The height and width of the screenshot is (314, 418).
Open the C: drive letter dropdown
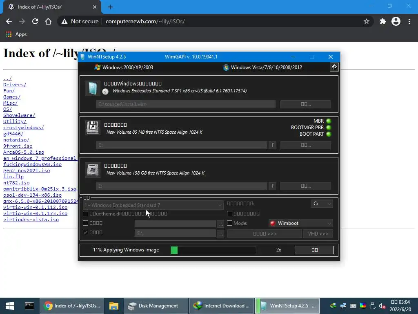point(322,204)
